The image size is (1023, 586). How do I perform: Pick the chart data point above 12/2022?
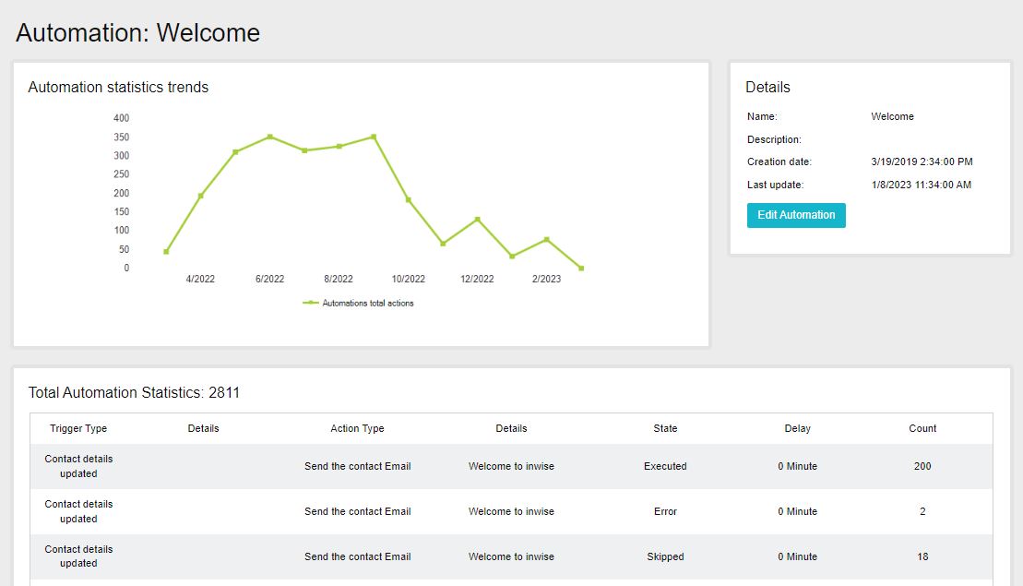click(x=478, y=220)
